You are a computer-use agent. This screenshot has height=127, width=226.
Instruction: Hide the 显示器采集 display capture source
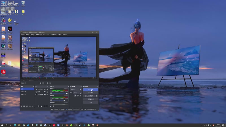45,95
